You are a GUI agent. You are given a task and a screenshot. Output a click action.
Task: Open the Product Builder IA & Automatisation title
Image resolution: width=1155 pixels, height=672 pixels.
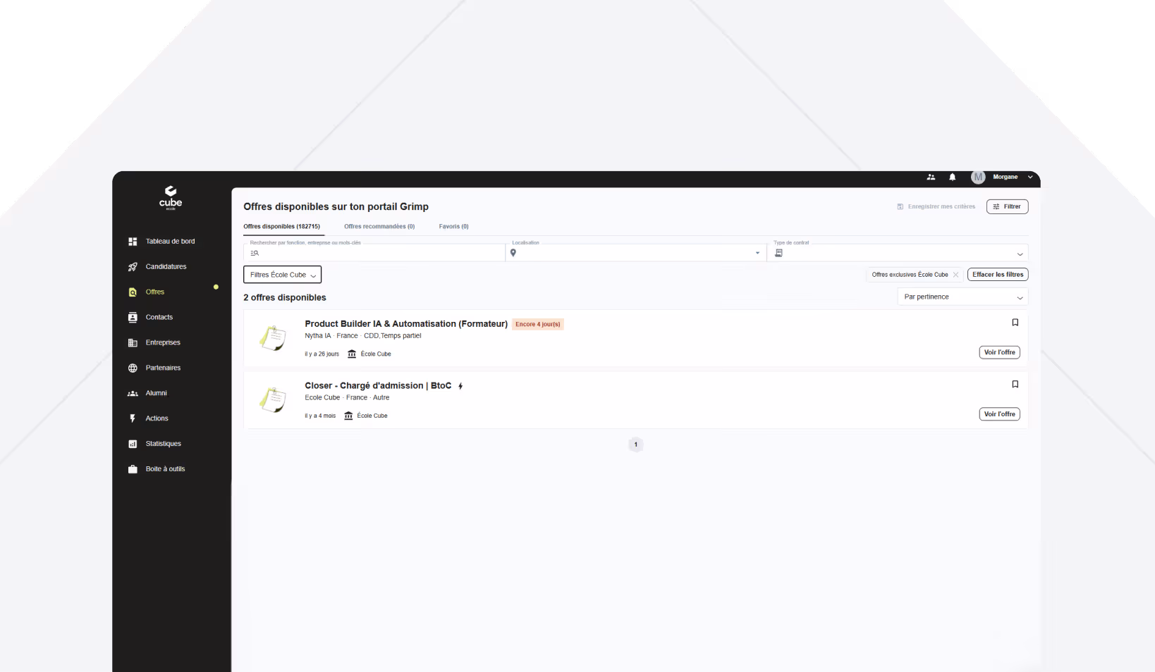click(x=406, y=324)
